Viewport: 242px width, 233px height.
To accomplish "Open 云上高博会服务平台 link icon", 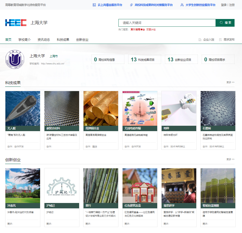I will (94, 5).
